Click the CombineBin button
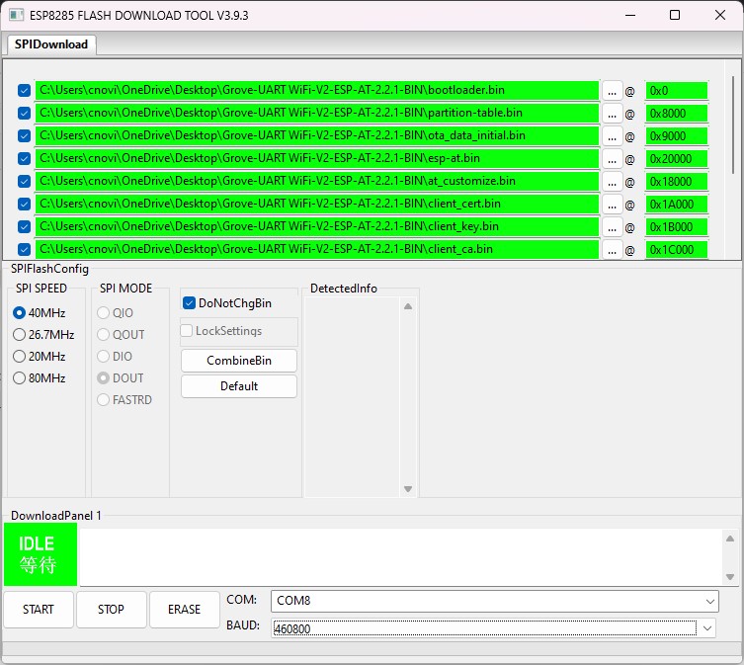The height and width of the screenshot is (665, 744). (x=239, y=361)
